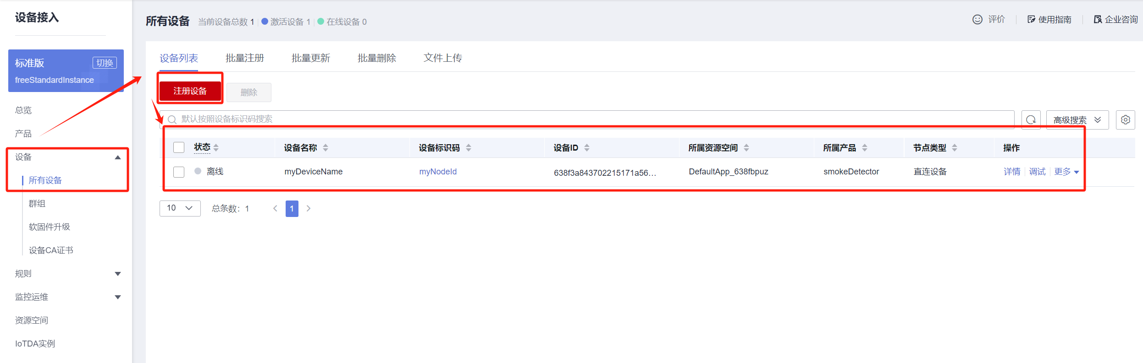The height and width of the screenshot is (363, 1143).
Task: Sort by 设备标识码 column arrows
Action: coord(469,147)
